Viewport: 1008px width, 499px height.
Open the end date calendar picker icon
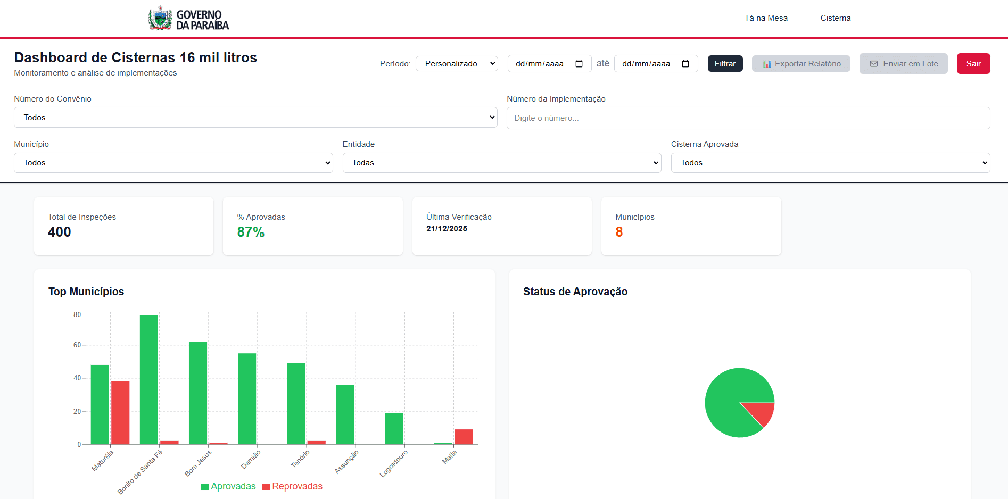click(685, 64)
